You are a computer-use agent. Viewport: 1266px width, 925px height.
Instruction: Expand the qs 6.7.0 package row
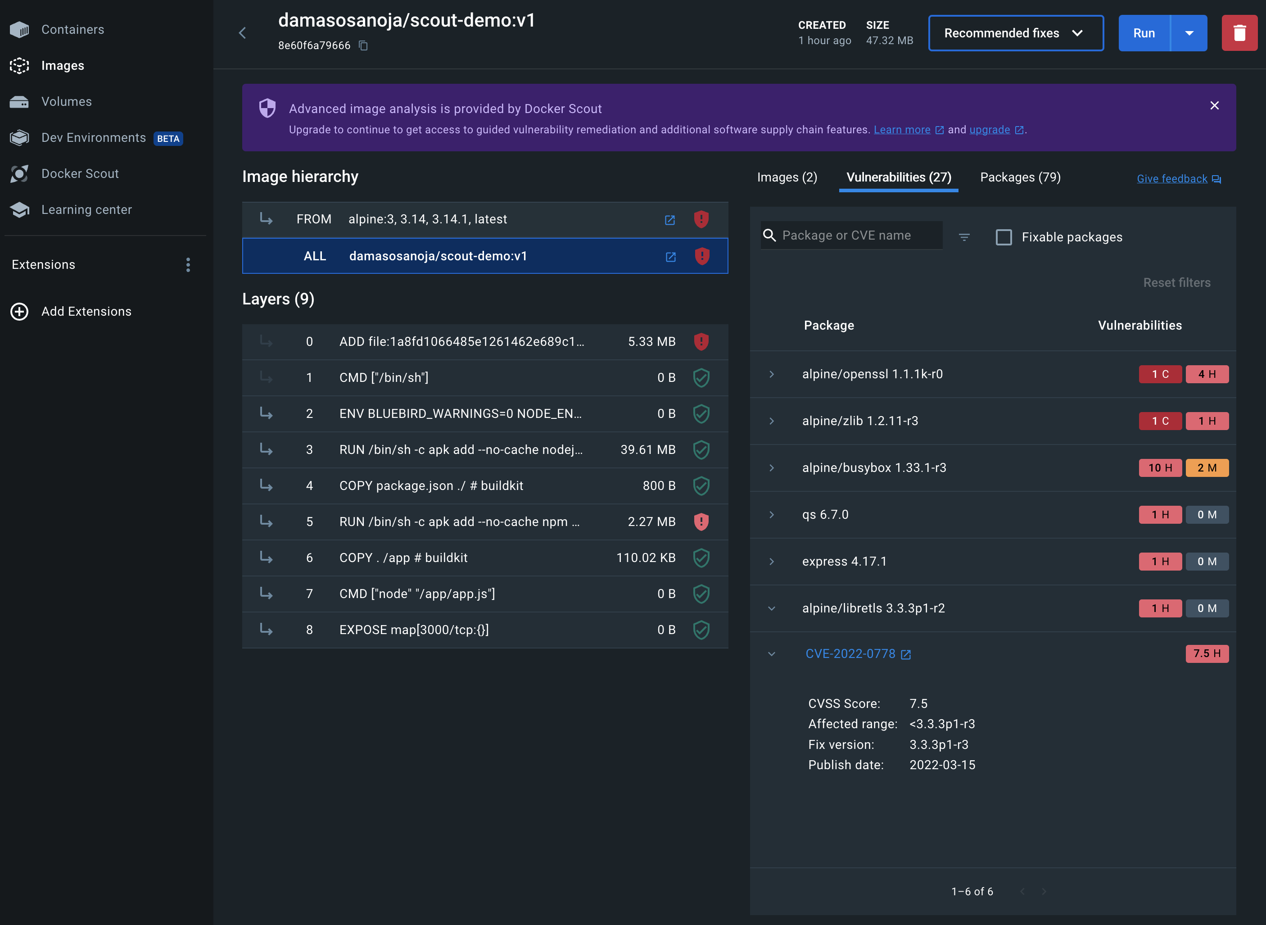[x=771, y=515]
